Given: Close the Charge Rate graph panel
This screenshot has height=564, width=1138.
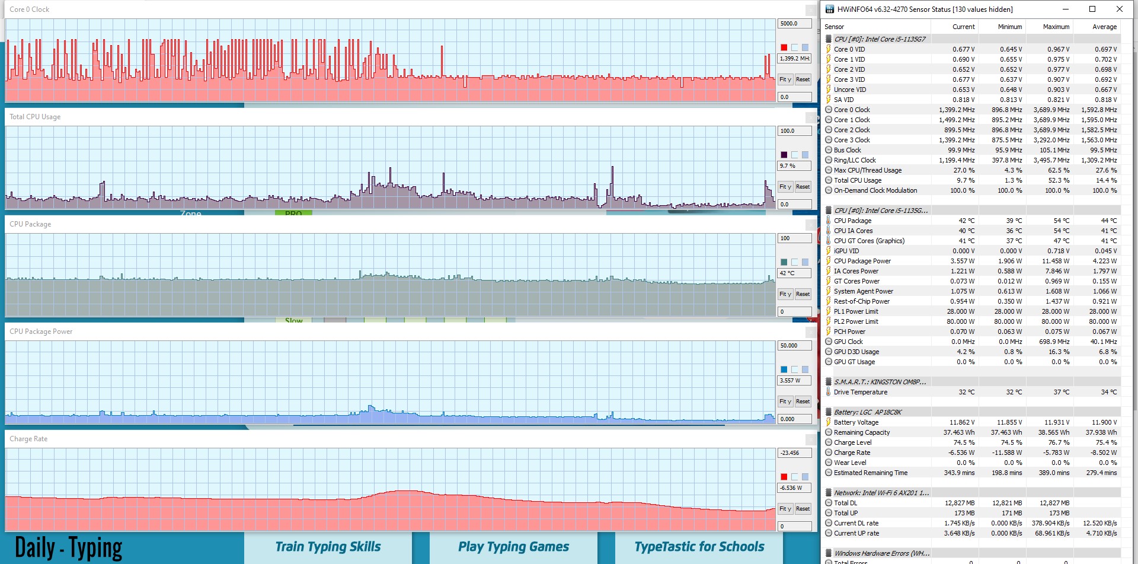Looking at the screenshot, I should coord(810,439).
